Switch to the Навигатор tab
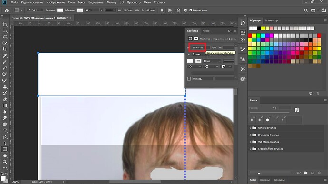This screenshot has height=184, width=328. pyautogui.click(x=271, y=20)
